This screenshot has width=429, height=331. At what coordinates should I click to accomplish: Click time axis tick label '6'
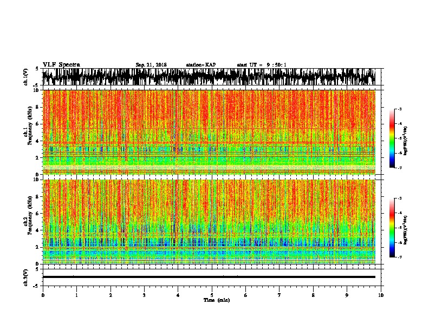pos(246,295)
